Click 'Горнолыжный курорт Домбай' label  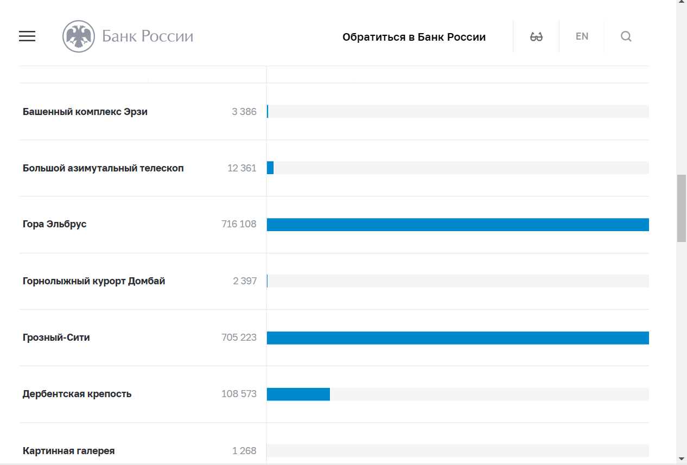94,281
